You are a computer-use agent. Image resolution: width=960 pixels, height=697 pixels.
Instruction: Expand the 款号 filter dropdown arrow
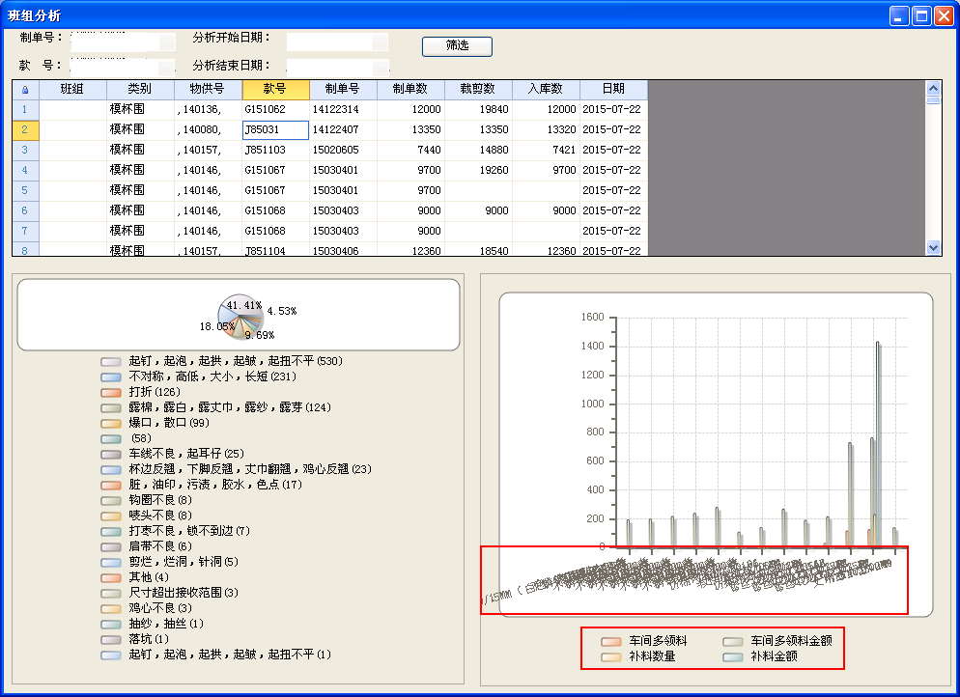[166, 68]
